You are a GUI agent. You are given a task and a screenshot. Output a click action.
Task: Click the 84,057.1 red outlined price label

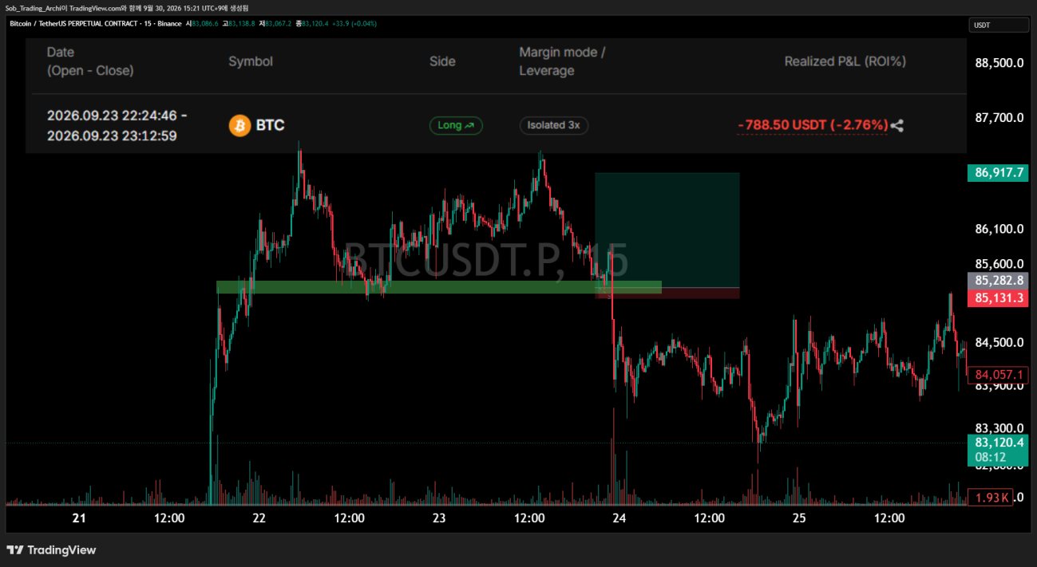coord(999,374)
